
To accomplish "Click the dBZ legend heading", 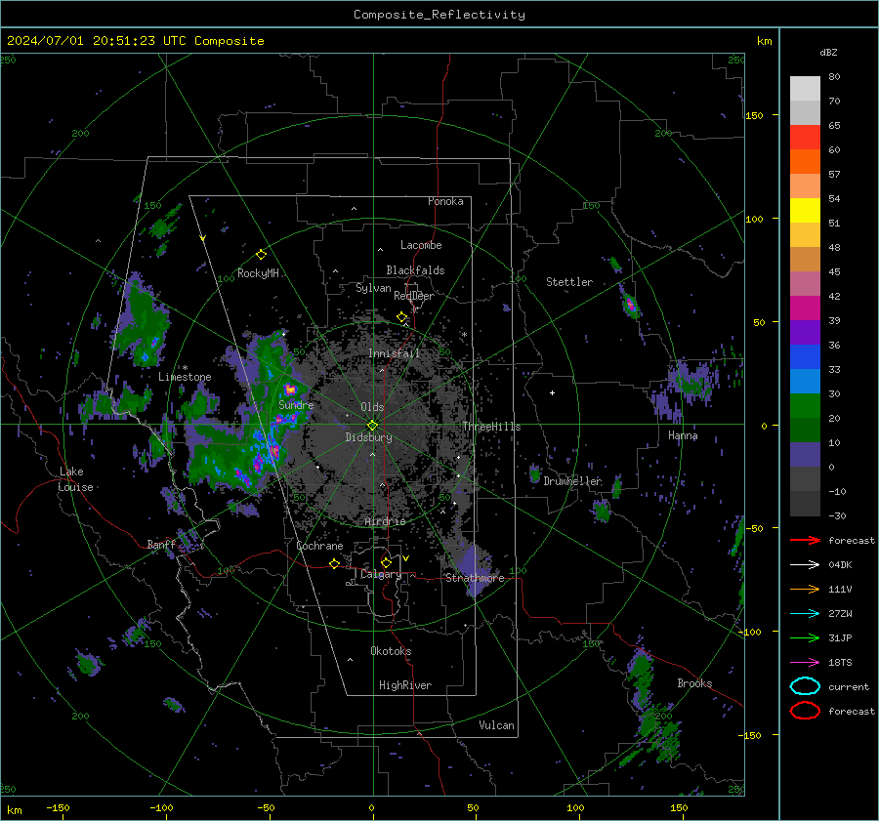I will pyautogui.click(x=828, y=53).
